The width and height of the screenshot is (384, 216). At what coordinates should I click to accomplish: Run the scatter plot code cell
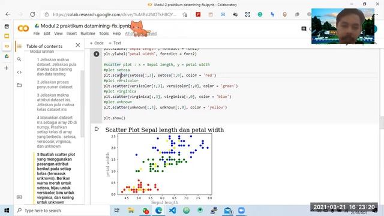(x=96, y=54)
